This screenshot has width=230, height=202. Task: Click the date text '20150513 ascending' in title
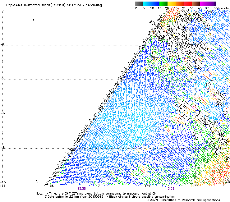coord(84,5)
